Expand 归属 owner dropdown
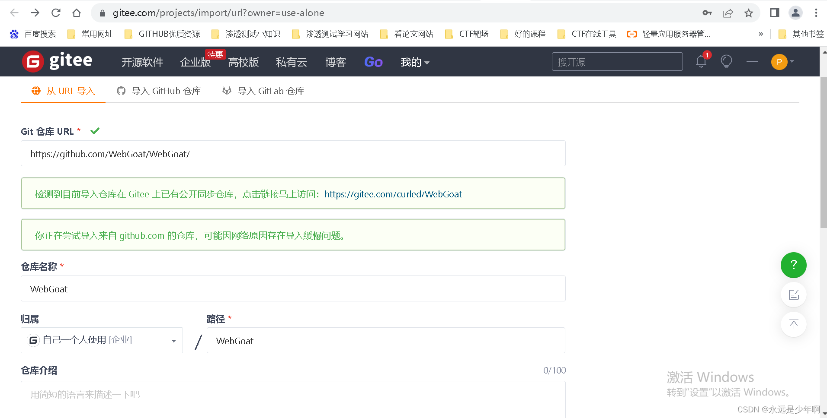Screen dimensions: 827x418 tap(102, 340)
